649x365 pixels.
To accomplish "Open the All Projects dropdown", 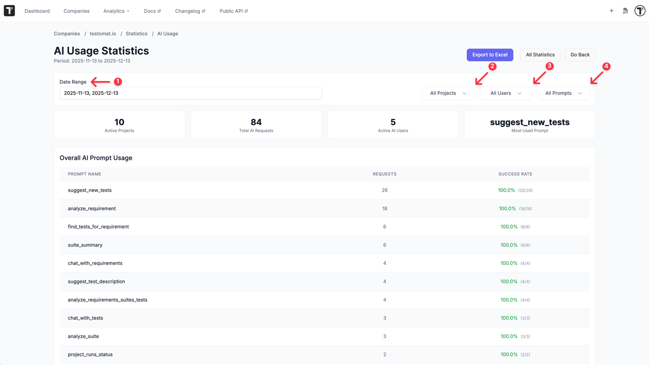I will (448, 93).
